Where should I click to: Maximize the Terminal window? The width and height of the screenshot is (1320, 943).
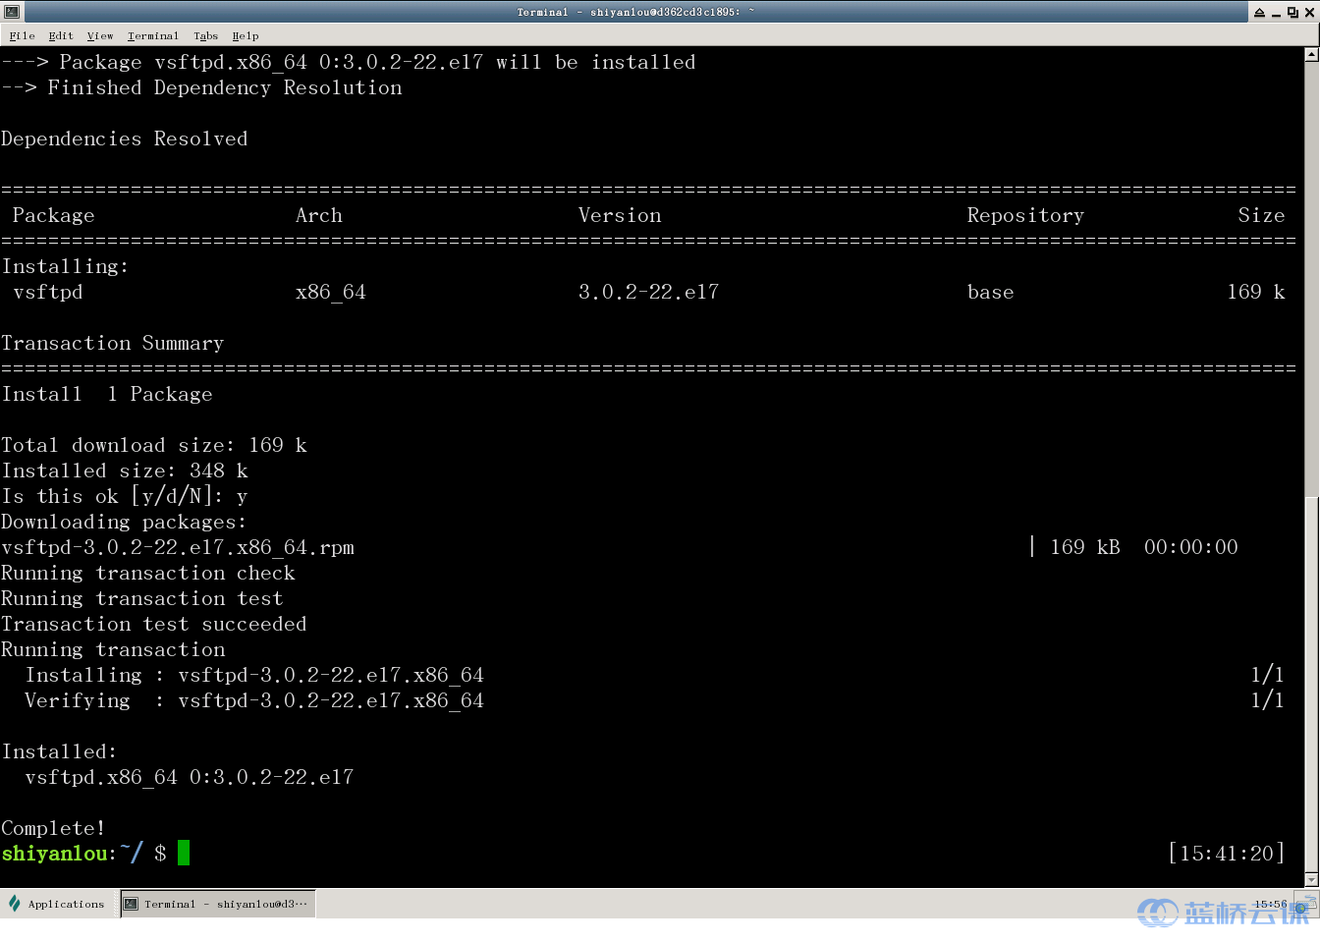pos(1292,12)
